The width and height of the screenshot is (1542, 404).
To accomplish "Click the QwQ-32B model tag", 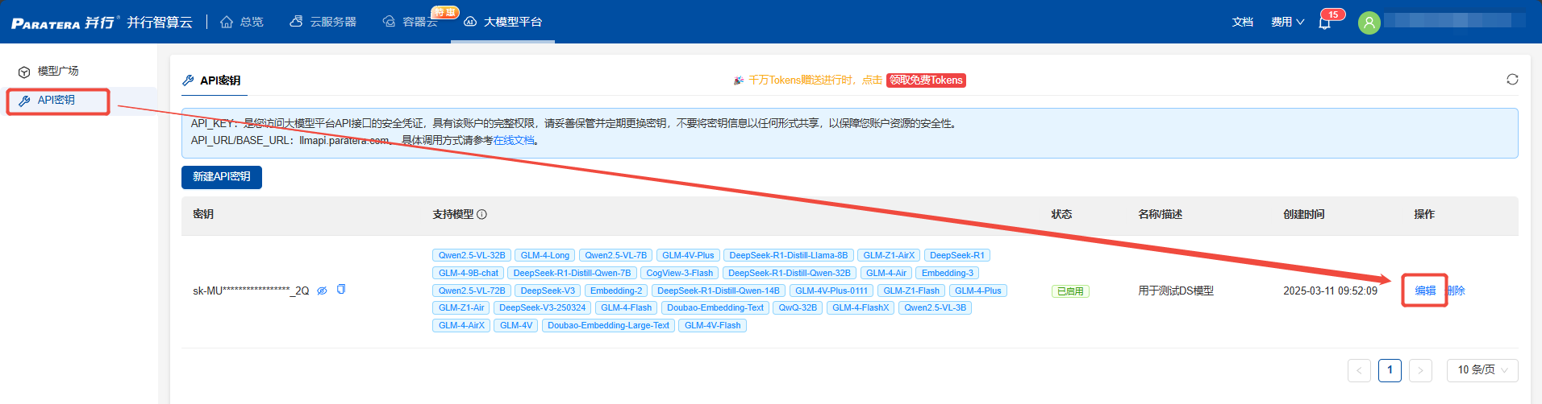I will 798,308.
